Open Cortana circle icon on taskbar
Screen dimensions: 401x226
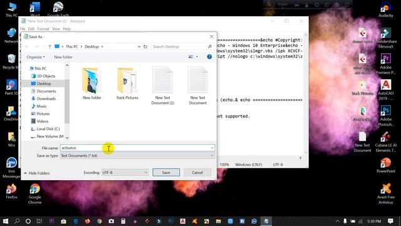pyautogui.click(x=28, y=221)
